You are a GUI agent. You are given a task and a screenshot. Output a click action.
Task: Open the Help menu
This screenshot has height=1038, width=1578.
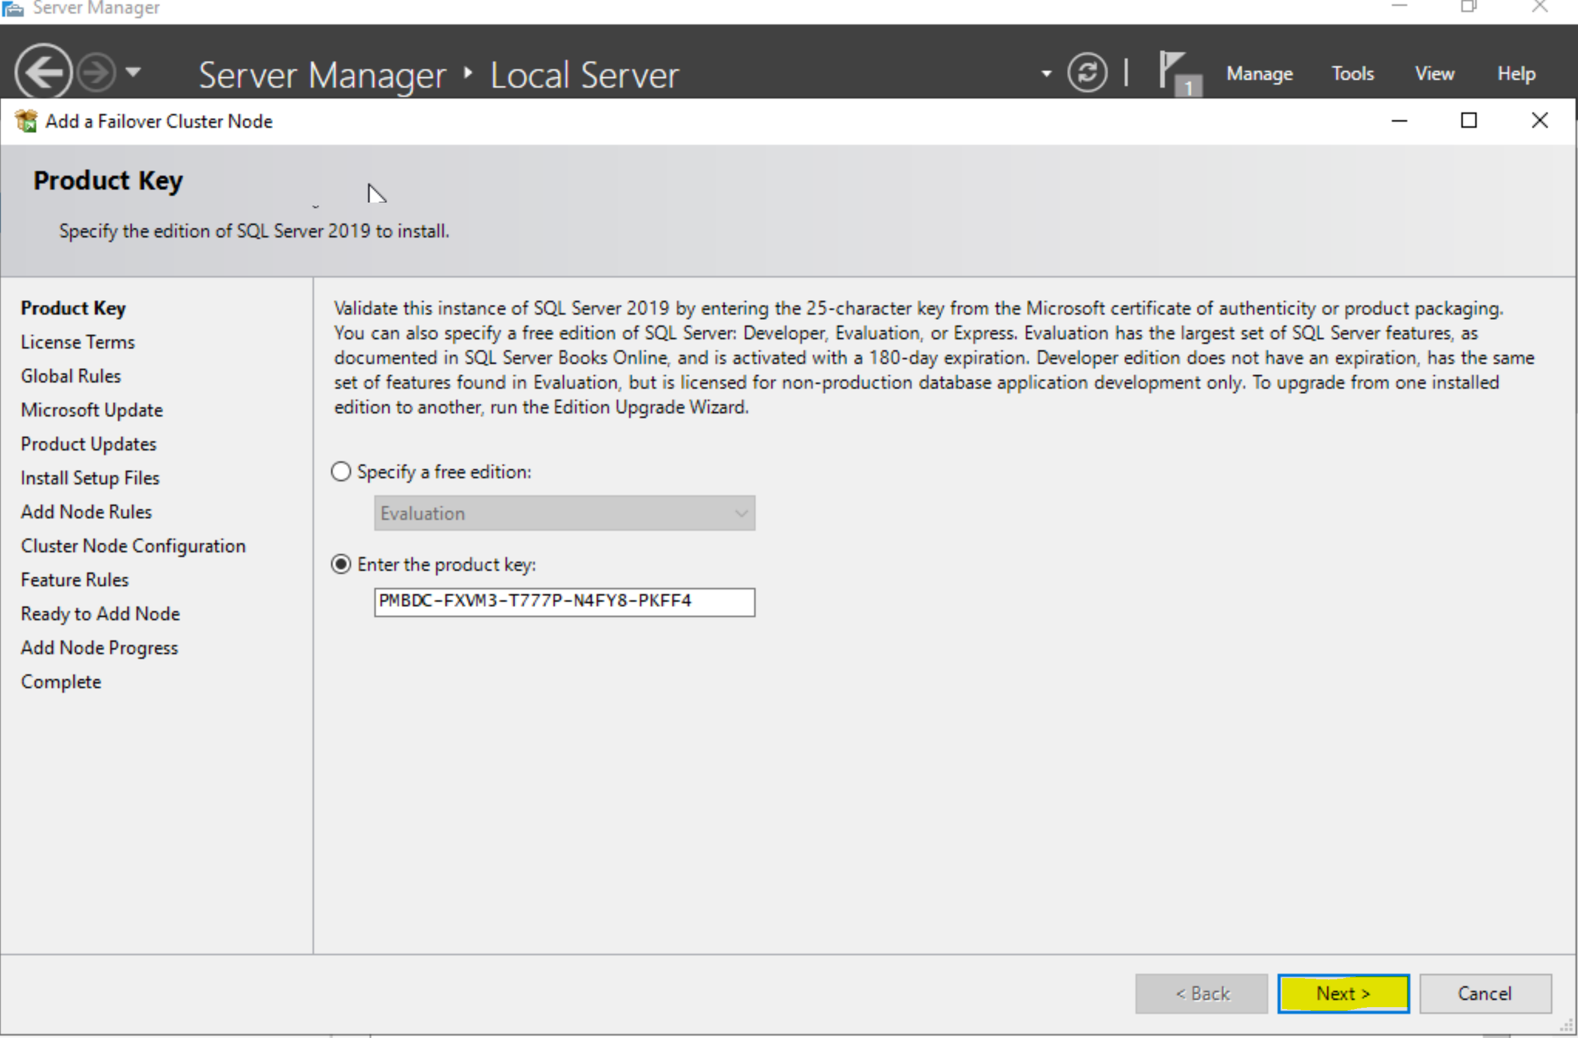1516,73
